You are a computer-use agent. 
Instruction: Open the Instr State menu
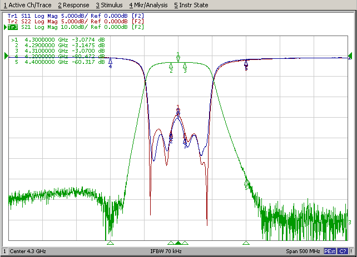[191, 5]
